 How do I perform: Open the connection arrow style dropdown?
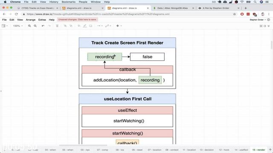100,26
